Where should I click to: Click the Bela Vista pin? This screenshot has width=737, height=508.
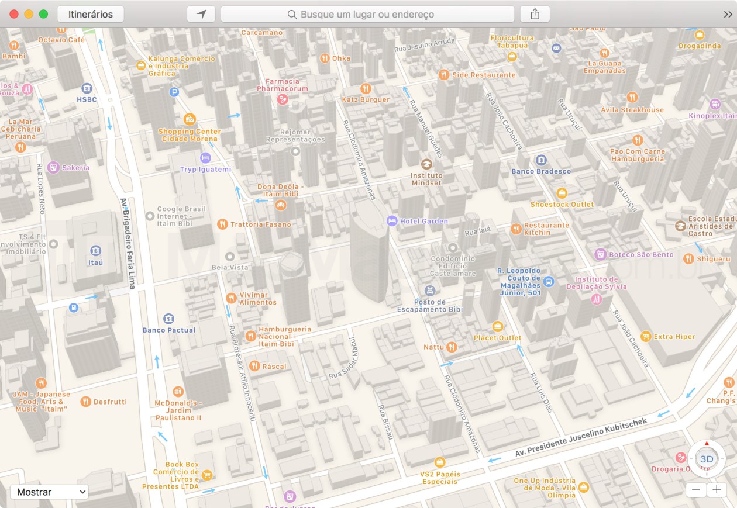coord(230,256)
